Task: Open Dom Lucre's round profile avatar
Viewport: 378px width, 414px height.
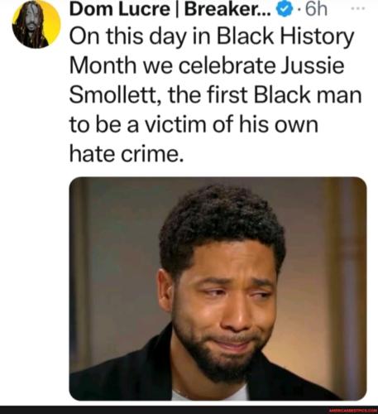Action: click(x=36, y=24)
